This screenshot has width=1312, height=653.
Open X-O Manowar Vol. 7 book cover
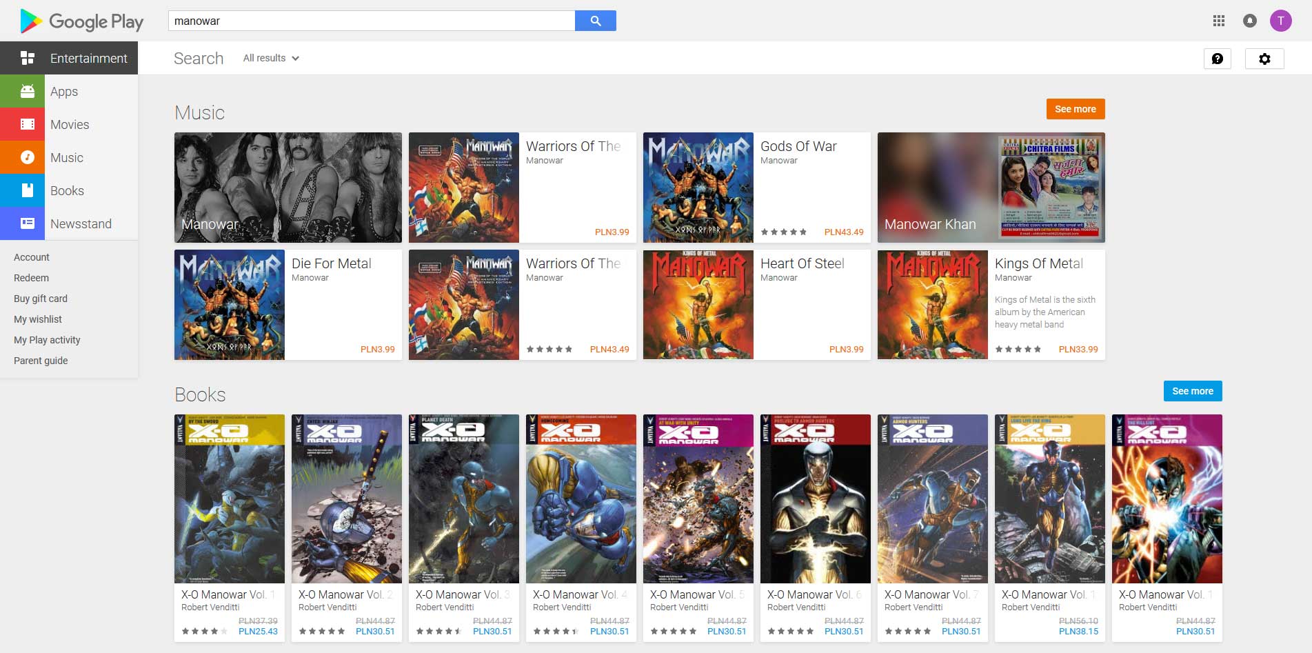933,499
